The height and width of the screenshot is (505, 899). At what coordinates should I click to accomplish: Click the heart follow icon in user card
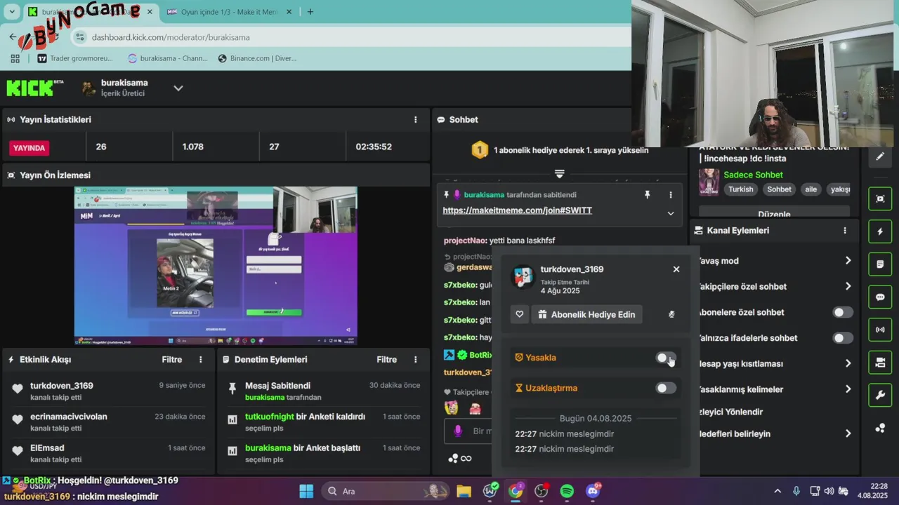[x=520, y=315]
